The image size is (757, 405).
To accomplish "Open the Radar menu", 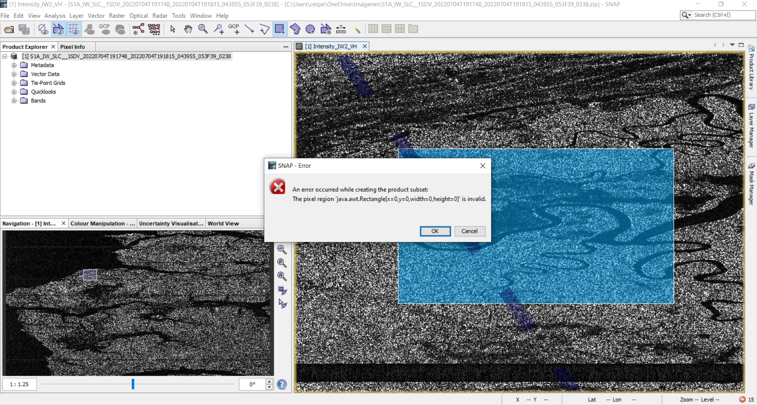I will point(160,16).
